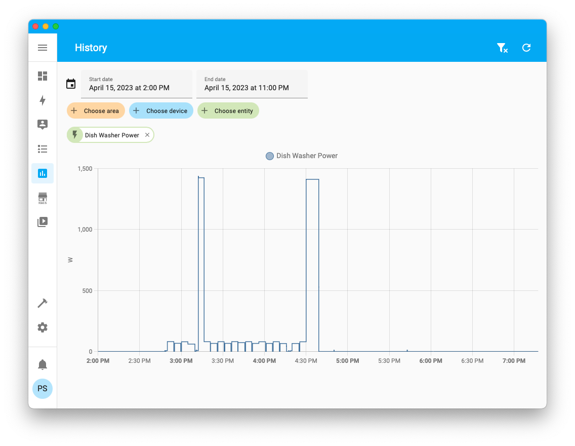The image size is (575, 446).
Task: Open the Notifications bell icon
Action: click(x=43, y=364)
